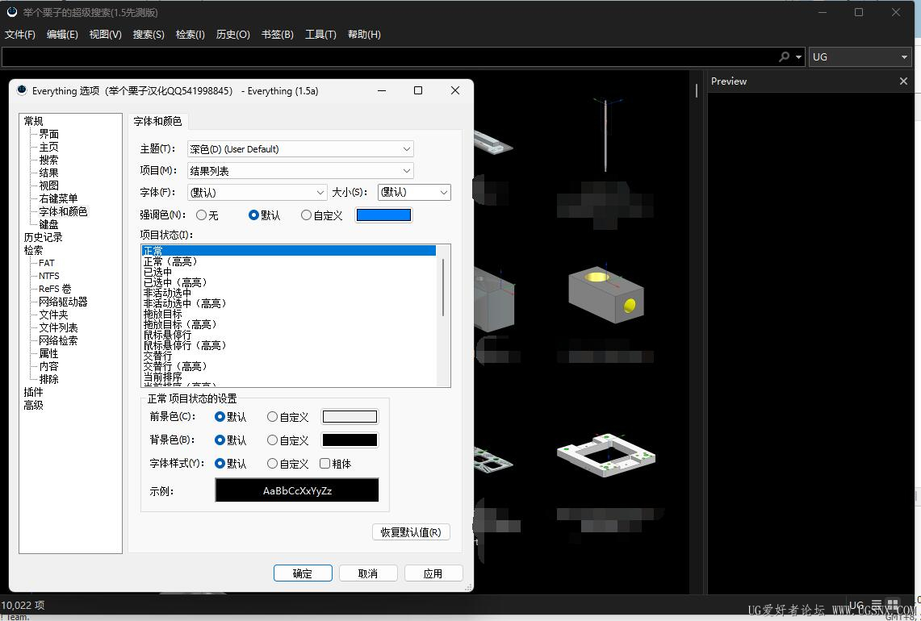
Task: Close the Preview pane
Action: point(903,81)
